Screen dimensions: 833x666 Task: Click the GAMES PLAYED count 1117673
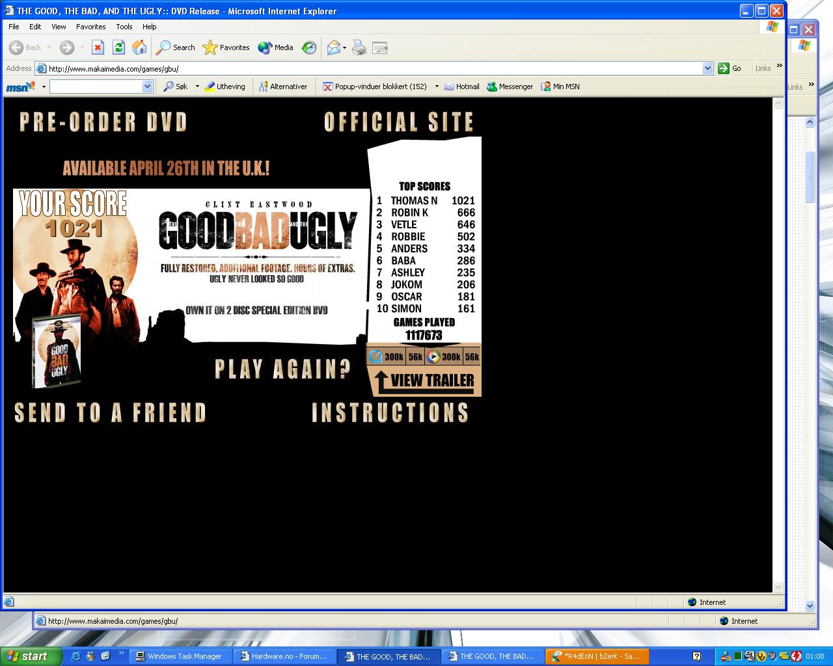[424, 335]
